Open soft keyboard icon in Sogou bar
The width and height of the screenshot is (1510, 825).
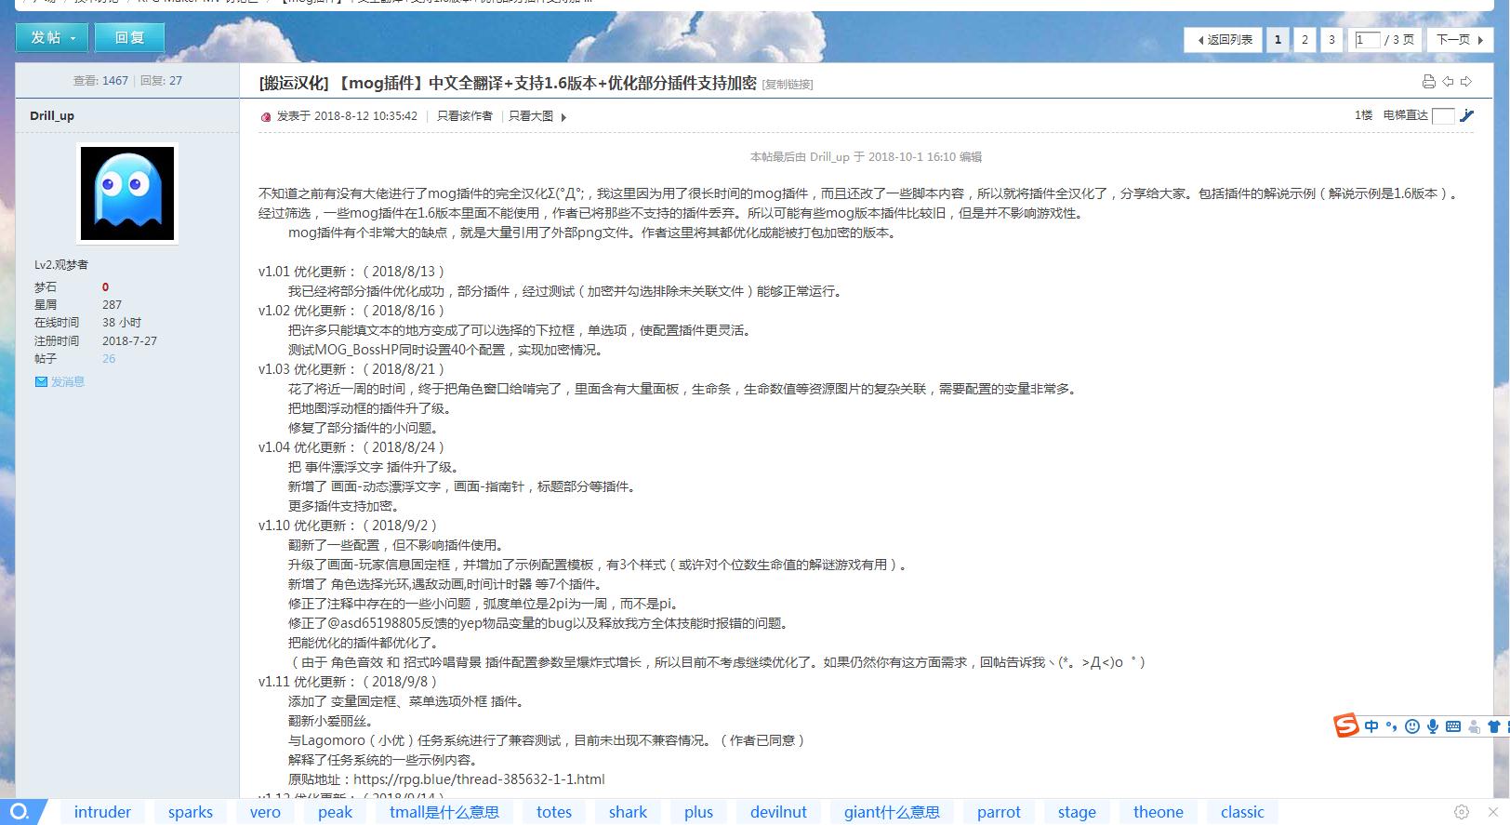[x=1453, y=726]
